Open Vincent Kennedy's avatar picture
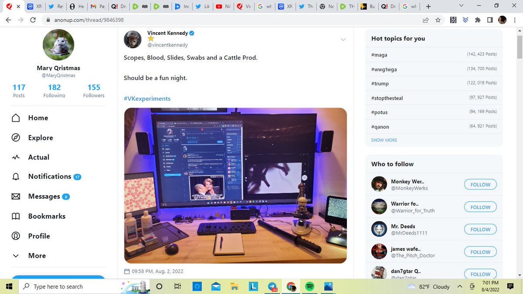Image resolution: width=523 pixels, height=294 pixels. (x=132, y=40)
